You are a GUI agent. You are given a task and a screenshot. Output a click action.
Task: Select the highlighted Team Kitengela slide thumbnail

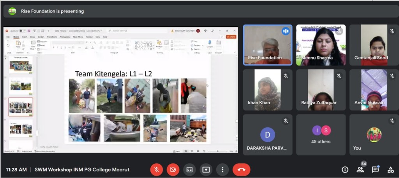[21, 107]
